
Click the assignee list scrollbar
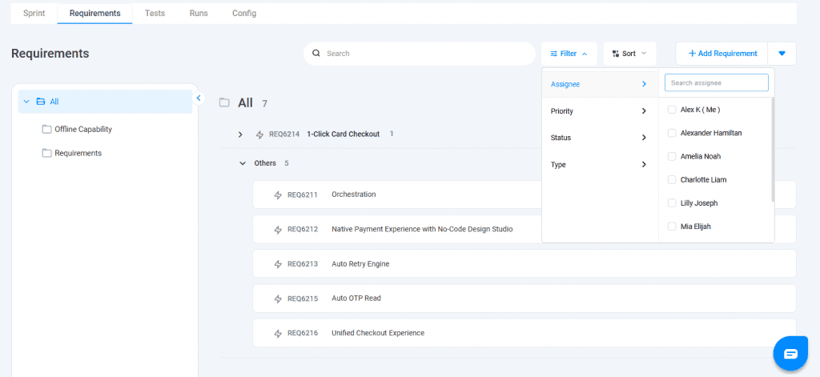tap(772, 148)
